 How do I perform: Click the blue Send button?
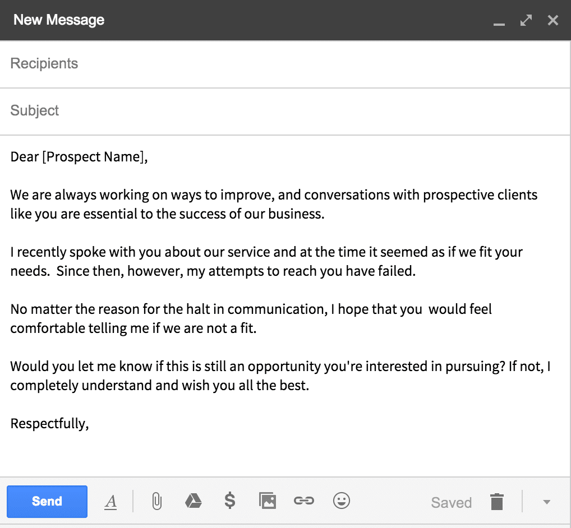(x=47, y=502)
